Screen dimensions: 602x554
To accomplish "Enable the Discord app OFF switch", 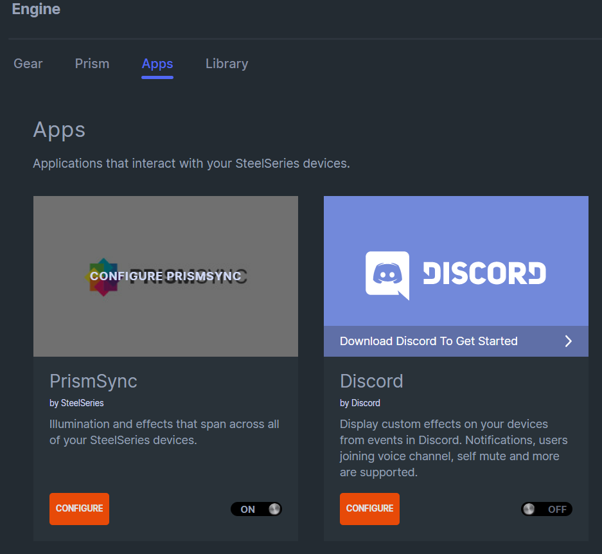I will [547, 509].
